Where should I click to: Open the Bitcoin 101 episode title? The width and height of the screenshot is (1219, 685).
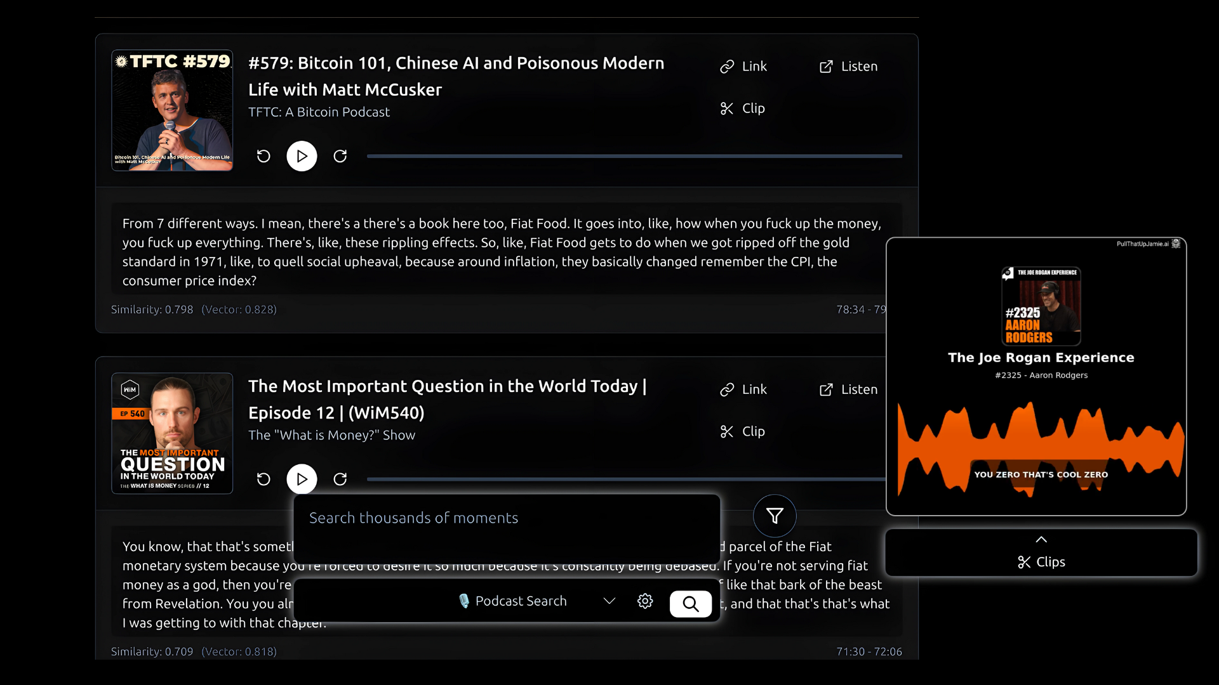click(456, 76)
